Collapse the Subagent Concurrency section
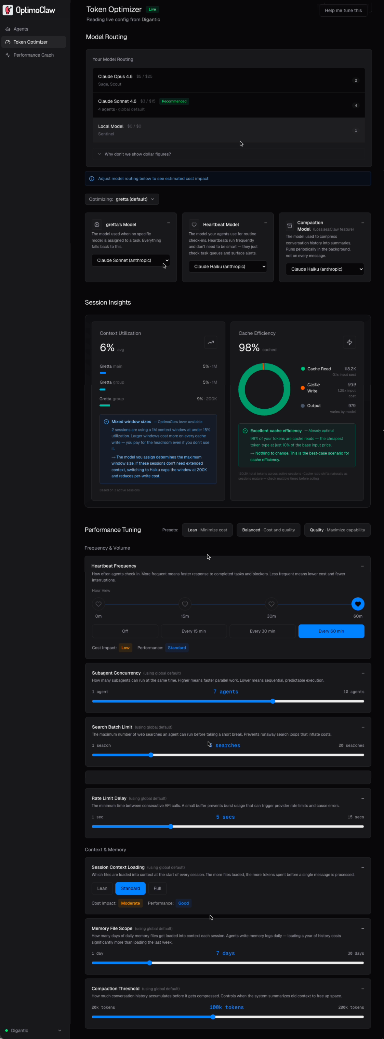The image size is (384, 1039). click(x=363, y=673)
